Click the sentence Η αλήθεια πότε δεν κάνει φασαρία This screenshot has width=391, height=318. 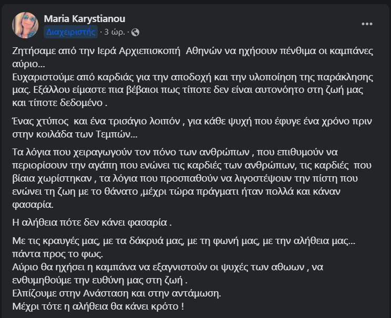click(x=92, y=222)
